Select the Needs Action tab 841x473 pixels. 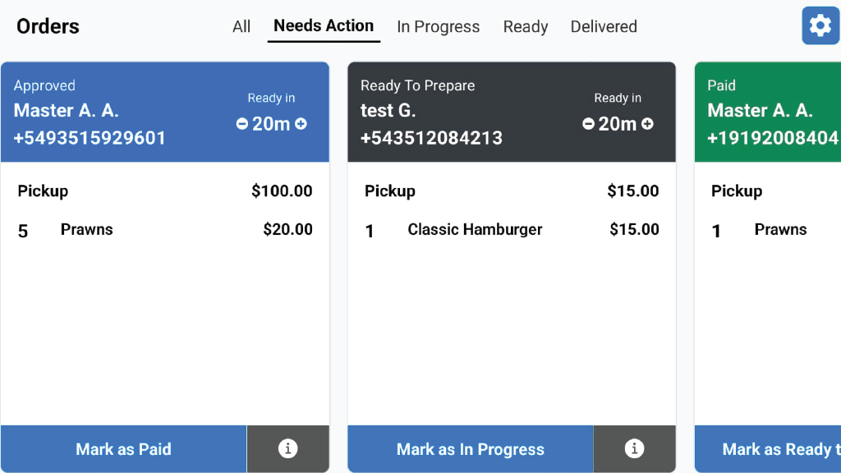click(x=324, y=26)
